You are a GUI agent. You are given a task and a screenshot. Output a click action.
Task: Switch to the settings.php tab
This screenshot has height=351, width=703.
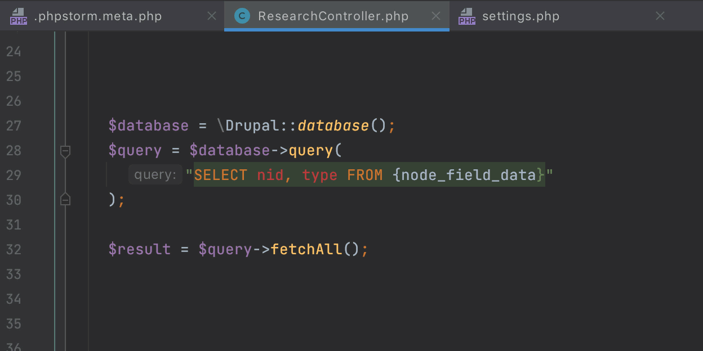(520, 16)
